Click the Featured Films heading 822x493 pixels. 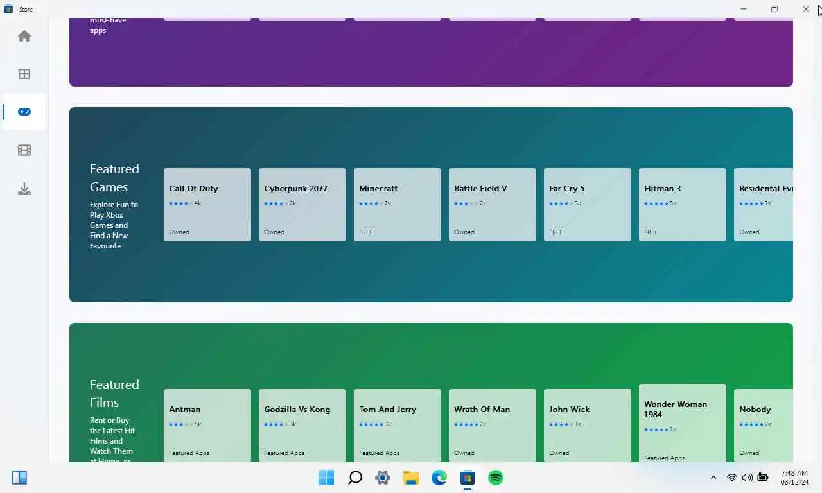[x=114, y=394]
